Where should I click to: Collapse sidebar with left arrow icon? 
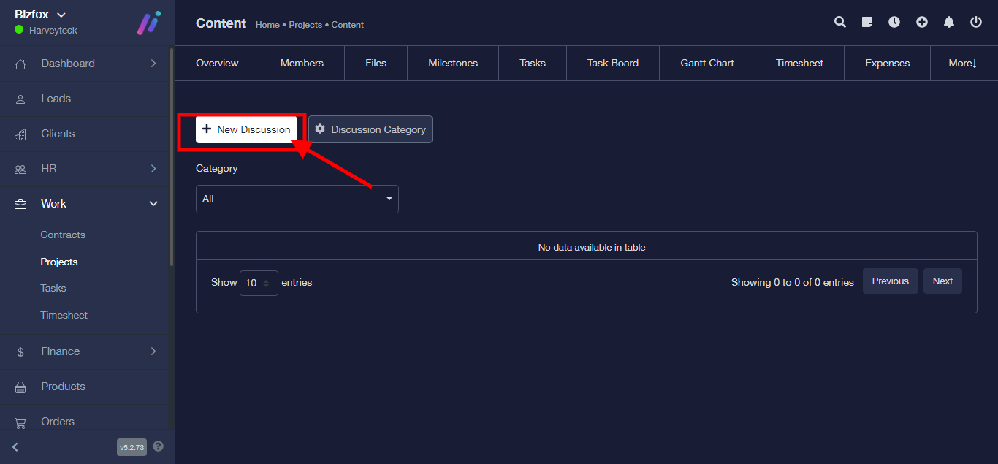pyautogui.click(x=15, y=446)
